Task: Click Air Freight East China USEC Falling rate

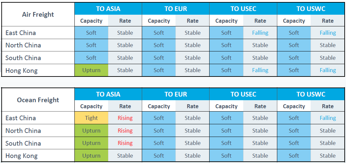Action: click(x=260, y=33)
